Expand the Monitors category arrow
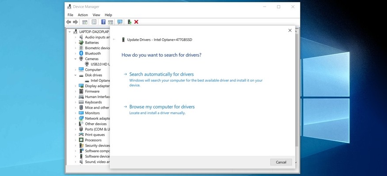 point(75,113)
